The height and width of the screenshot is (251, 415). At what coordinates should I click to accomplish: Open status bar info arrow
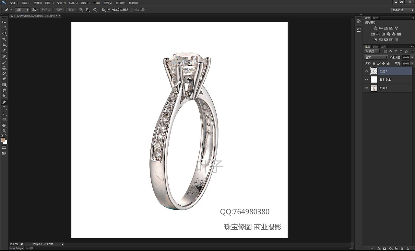[63, 244]
